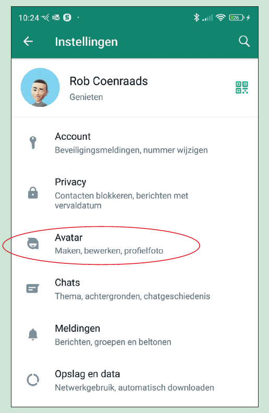This screenshot has width=269, height=413.
Task: Open the Account settings entry
Action: (134, 143)
